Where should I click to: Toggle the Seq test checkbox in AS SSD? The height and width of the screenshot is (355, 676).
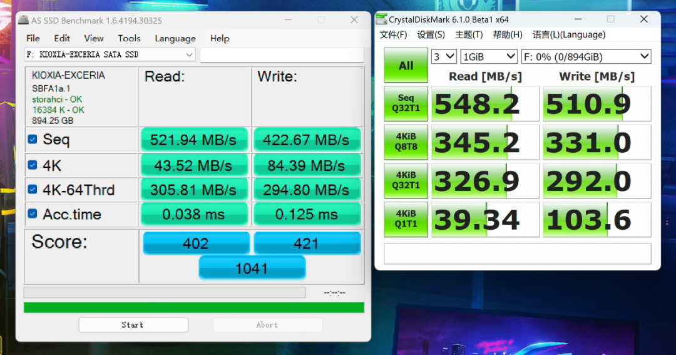(x=33, y=140)
